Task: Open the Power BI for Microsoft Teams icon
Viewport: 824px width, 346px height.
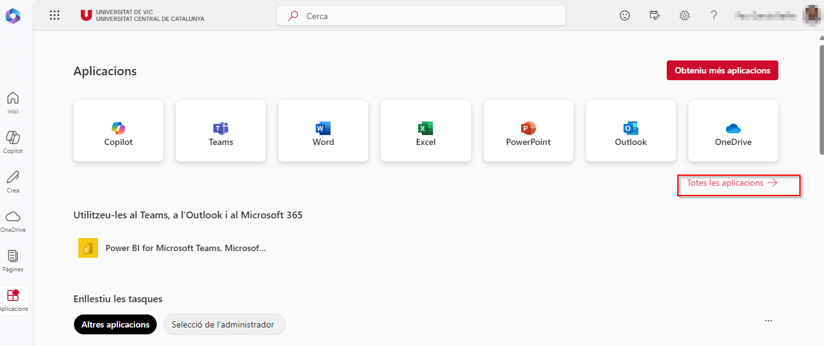Action: 88,248
